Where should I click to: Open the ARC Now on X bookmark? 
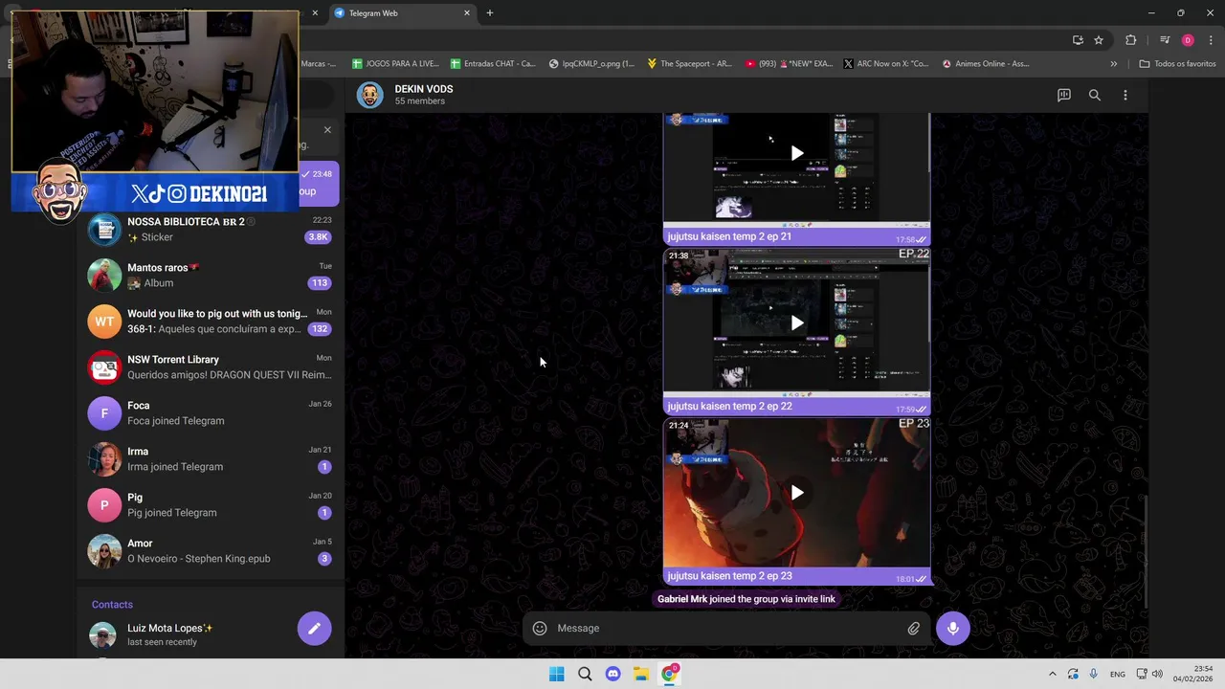[886, 64]
